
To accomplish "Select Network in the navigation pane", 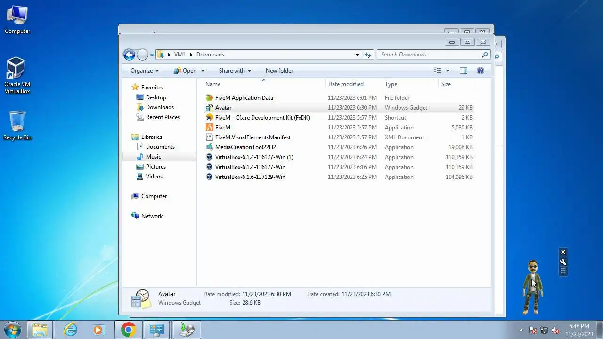I will click(x=152, y=216).
